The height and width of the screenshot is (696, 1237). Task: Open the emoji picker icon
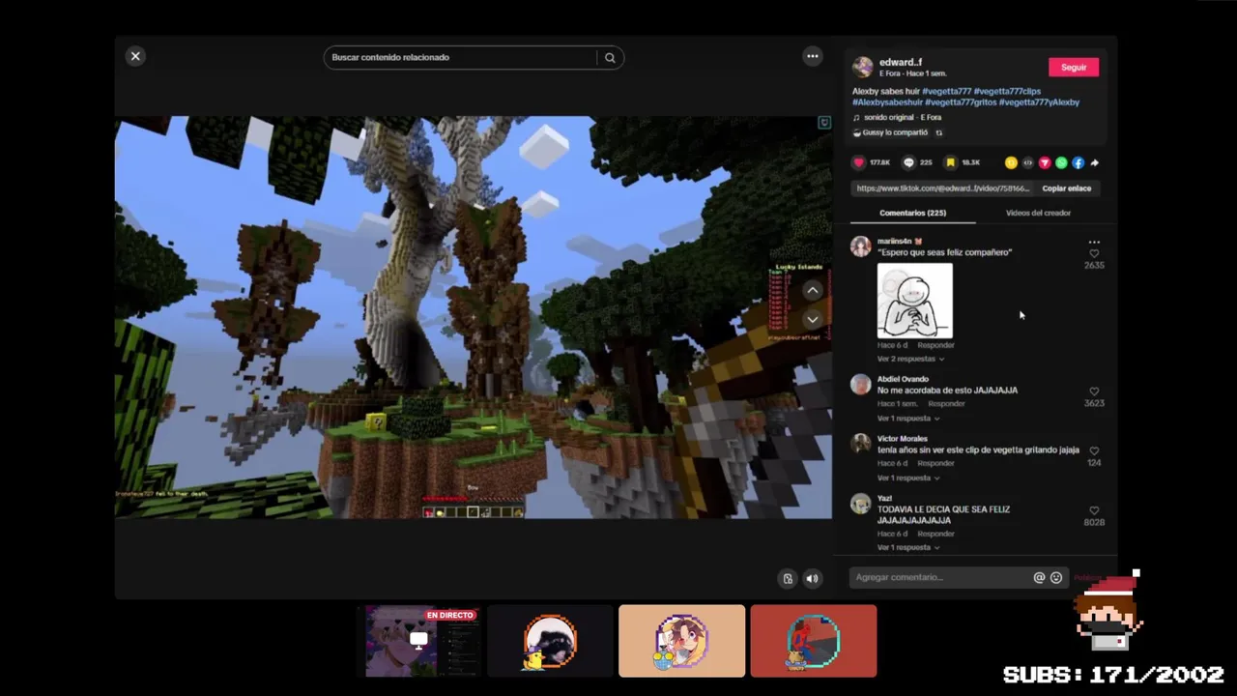[1056, 578]
